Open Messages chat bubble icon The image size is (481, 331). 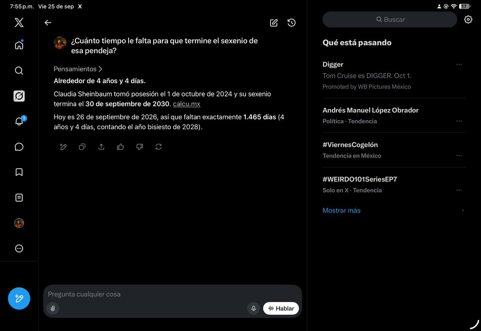point(19,147)
